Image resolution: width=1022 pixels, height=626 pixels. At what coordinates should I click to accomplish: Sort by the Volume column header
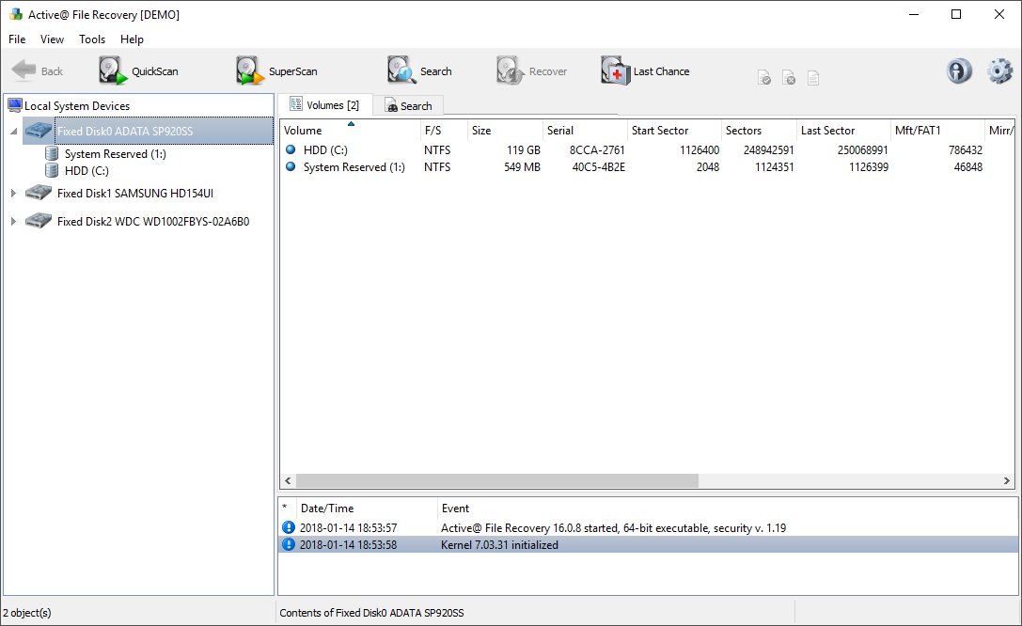350,131
